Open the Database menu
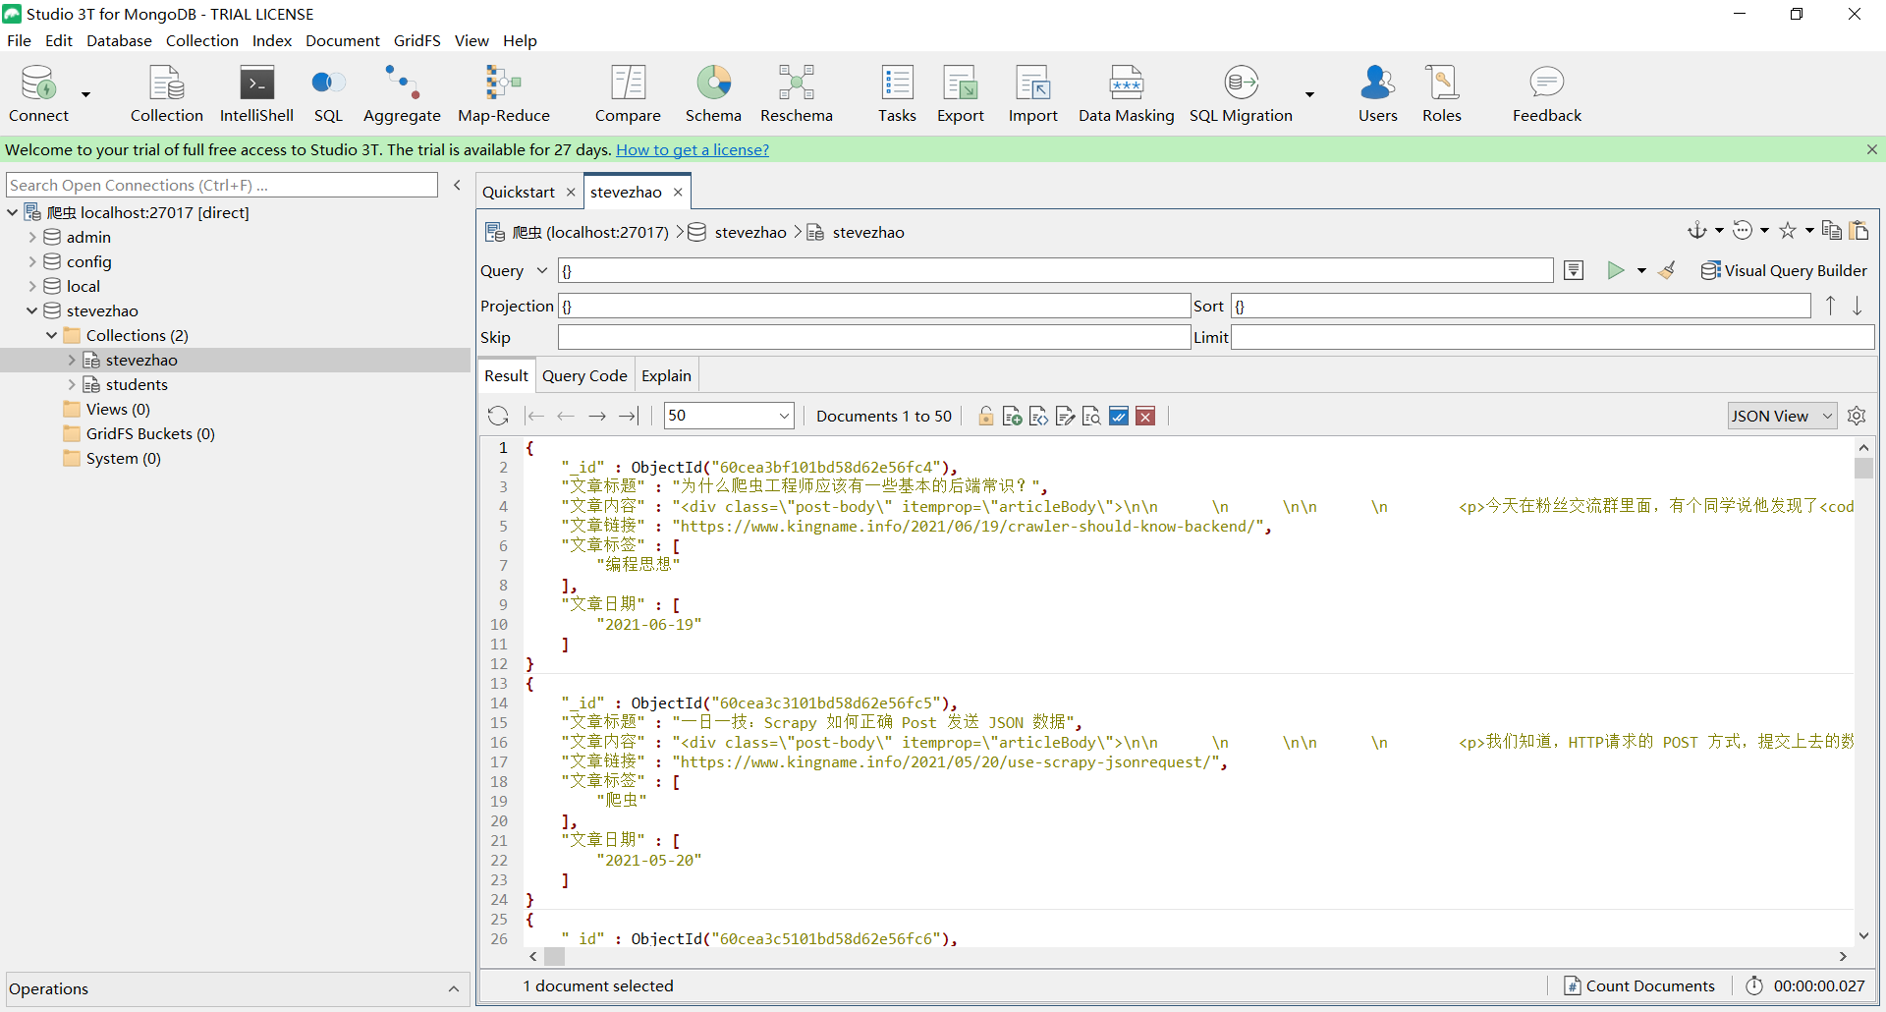This screenshot has height=1012, width=1886. [x=119, y=40]
